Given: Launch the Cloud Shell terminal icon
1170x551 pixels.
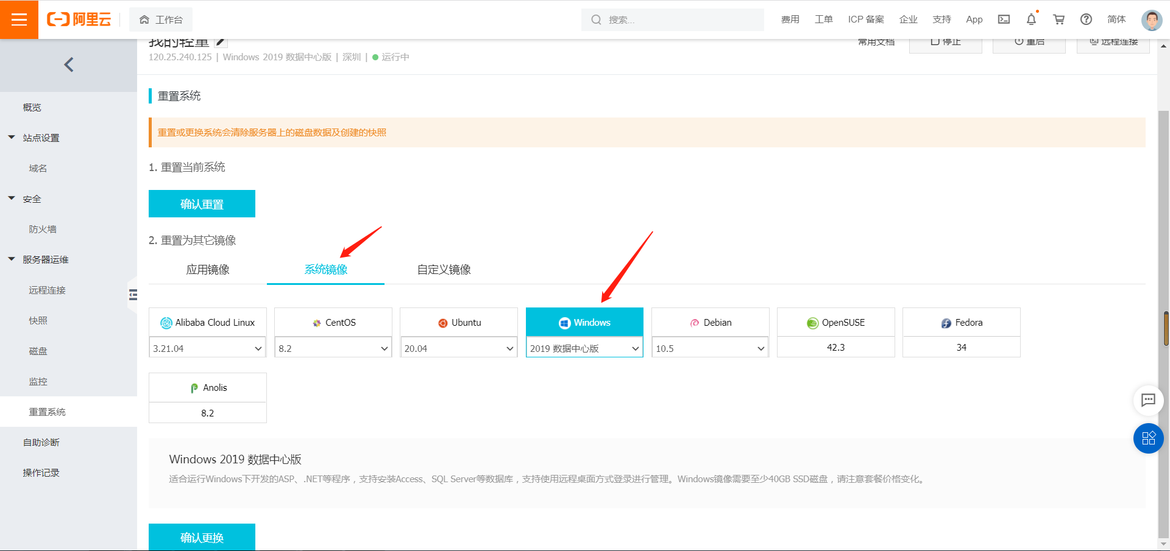Looking at the screenshot, I should [x=1004, y=19].
